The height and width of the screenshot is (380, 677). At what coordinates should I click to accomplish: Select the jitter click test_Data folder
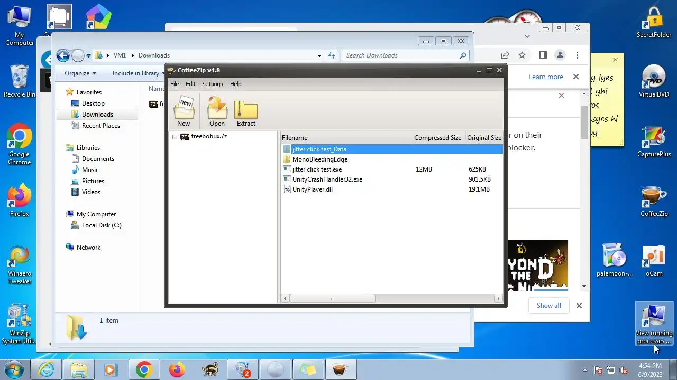[x=392, y=149]
